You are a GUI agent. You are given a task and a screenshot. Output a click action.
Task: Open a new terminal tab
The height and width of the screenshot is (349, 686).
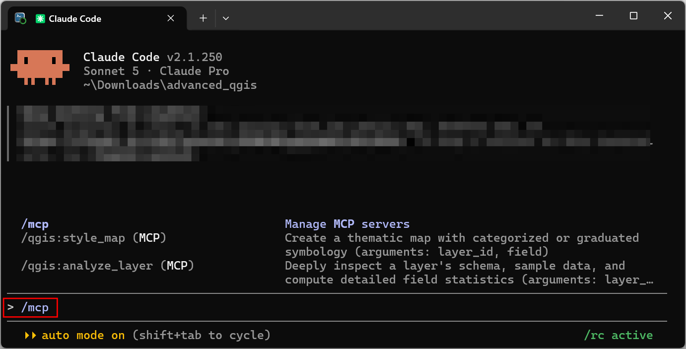[203, 18]
